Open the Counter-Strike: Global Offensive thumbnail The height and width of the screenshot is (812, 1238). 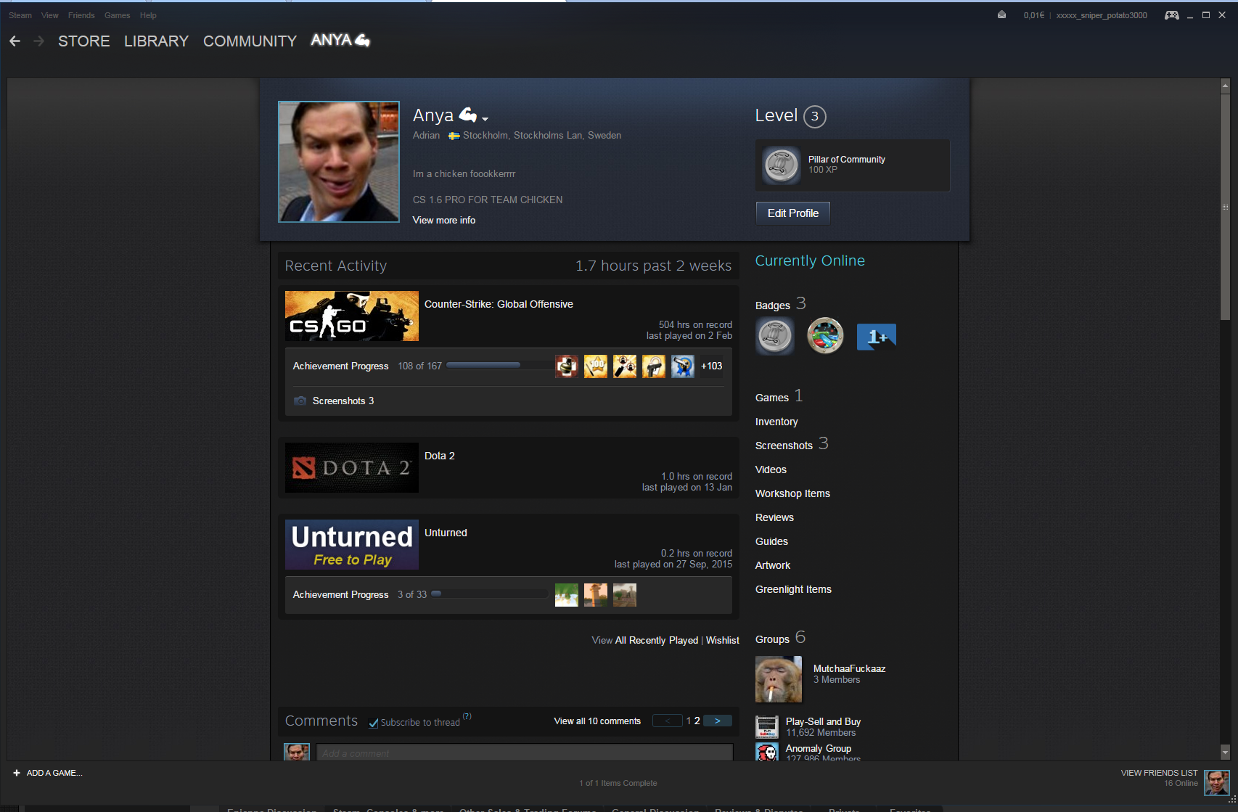coord(352,316)
